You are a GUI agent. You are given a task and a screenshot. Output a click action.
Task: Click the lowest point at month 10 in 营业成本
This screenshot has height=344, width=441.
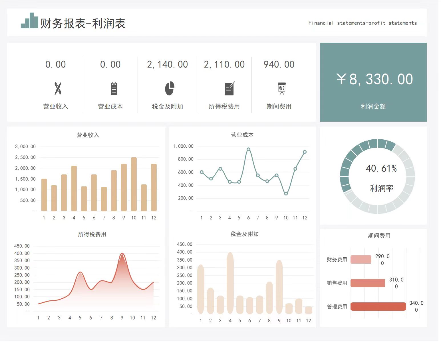[286, 194]
